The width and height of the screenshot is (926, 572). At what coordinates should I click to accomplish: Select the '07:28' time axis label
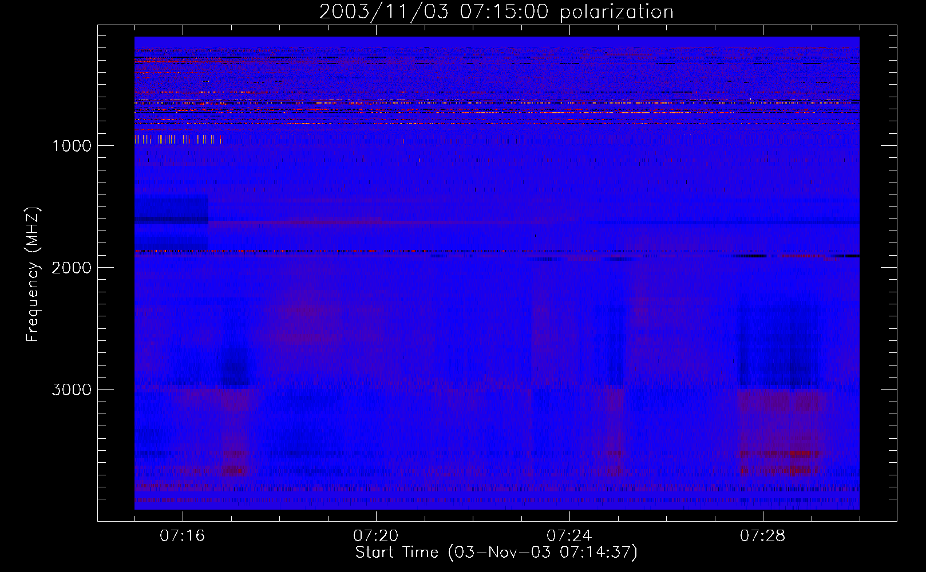pos(762,536)
